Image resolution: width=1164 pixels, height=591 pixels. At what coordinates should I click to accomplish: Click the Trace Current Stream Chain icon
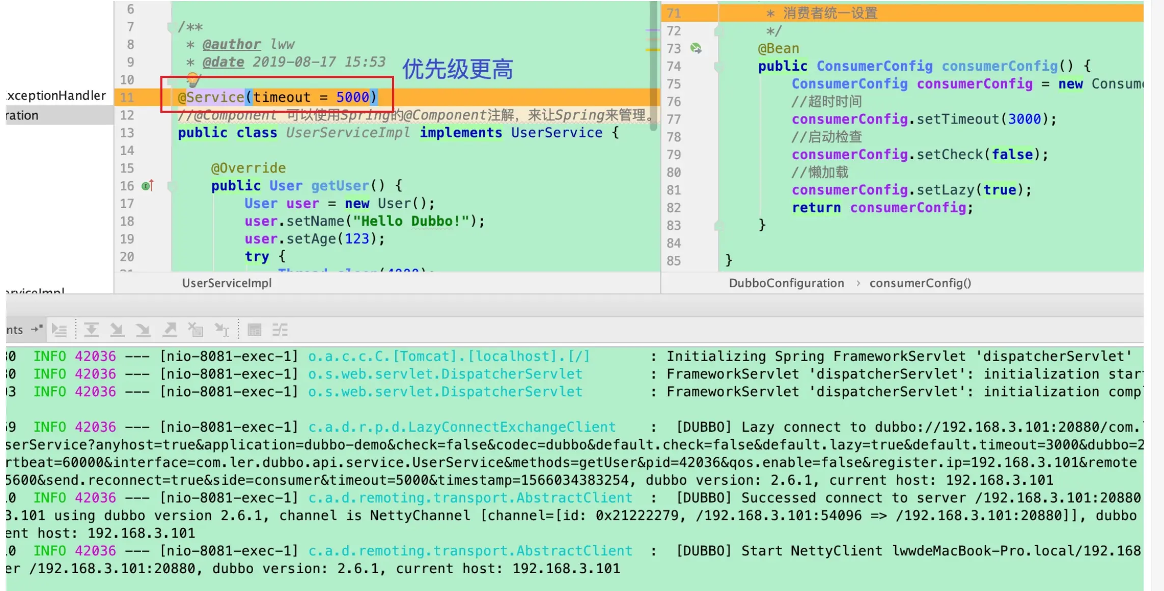point(280,331)
